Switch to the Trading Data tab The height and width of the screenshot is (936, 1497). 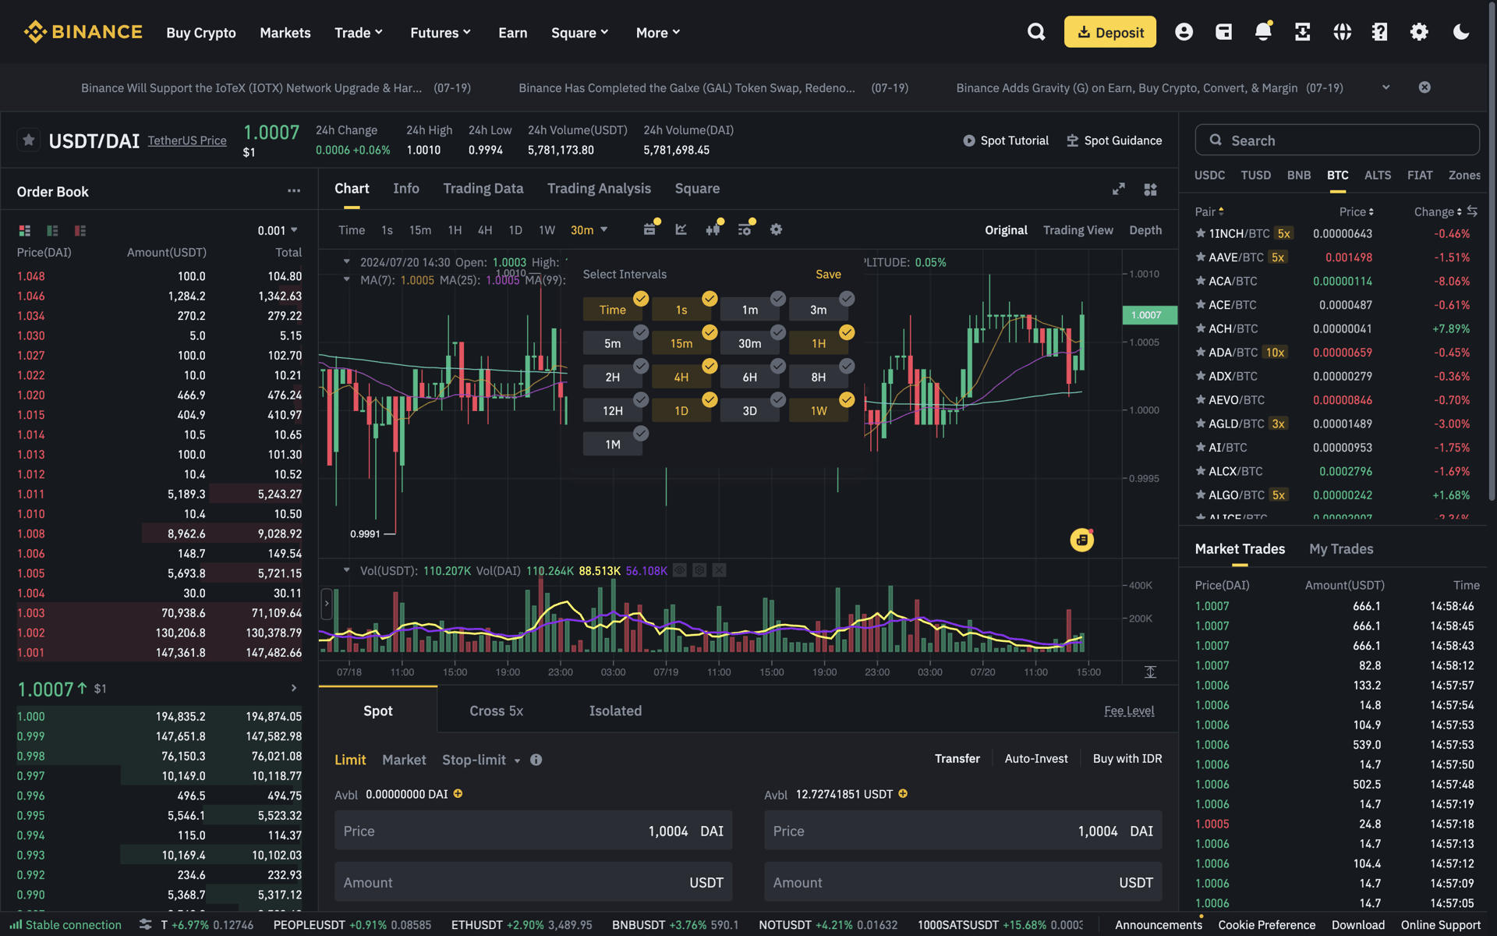tap(483, 189)
